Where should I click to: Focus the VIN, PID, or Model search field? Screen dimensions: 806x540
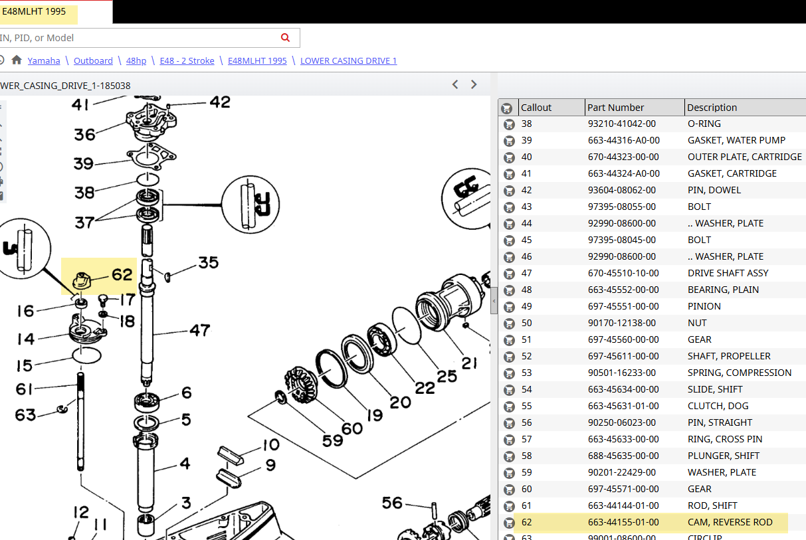[140, 38]
